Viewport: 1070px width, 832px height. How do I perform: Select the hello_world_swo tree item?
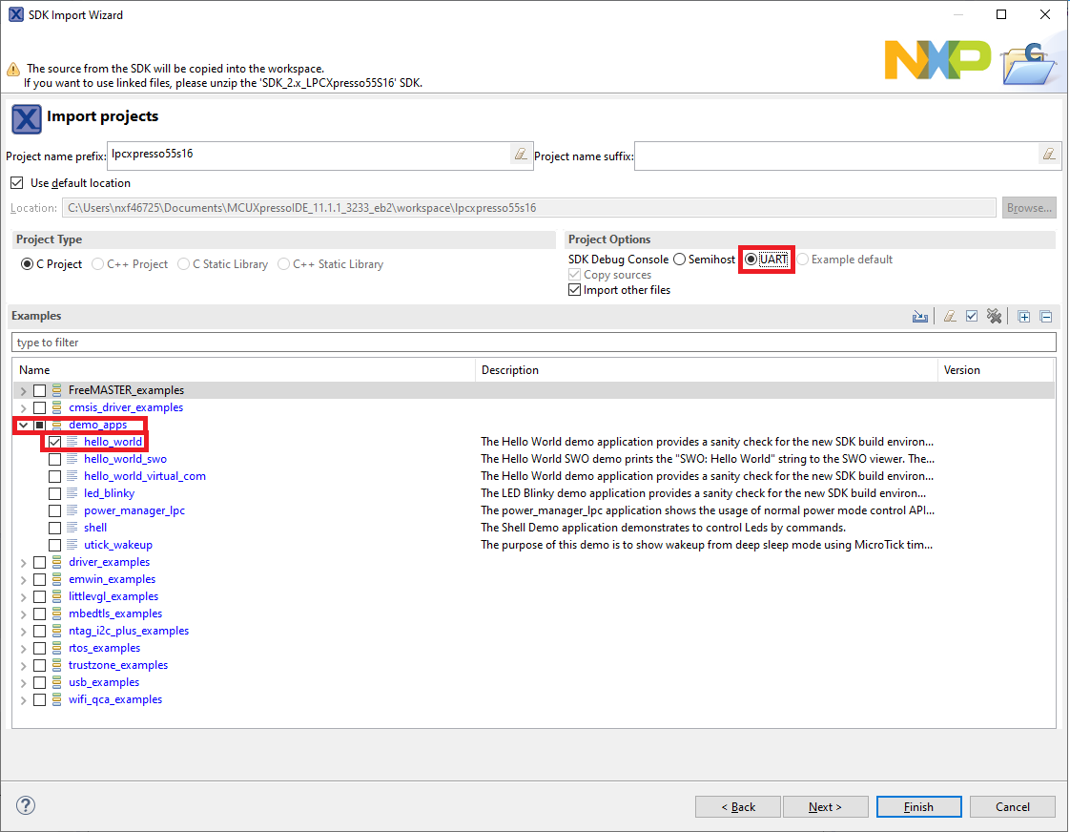click(x=125, y=459)
